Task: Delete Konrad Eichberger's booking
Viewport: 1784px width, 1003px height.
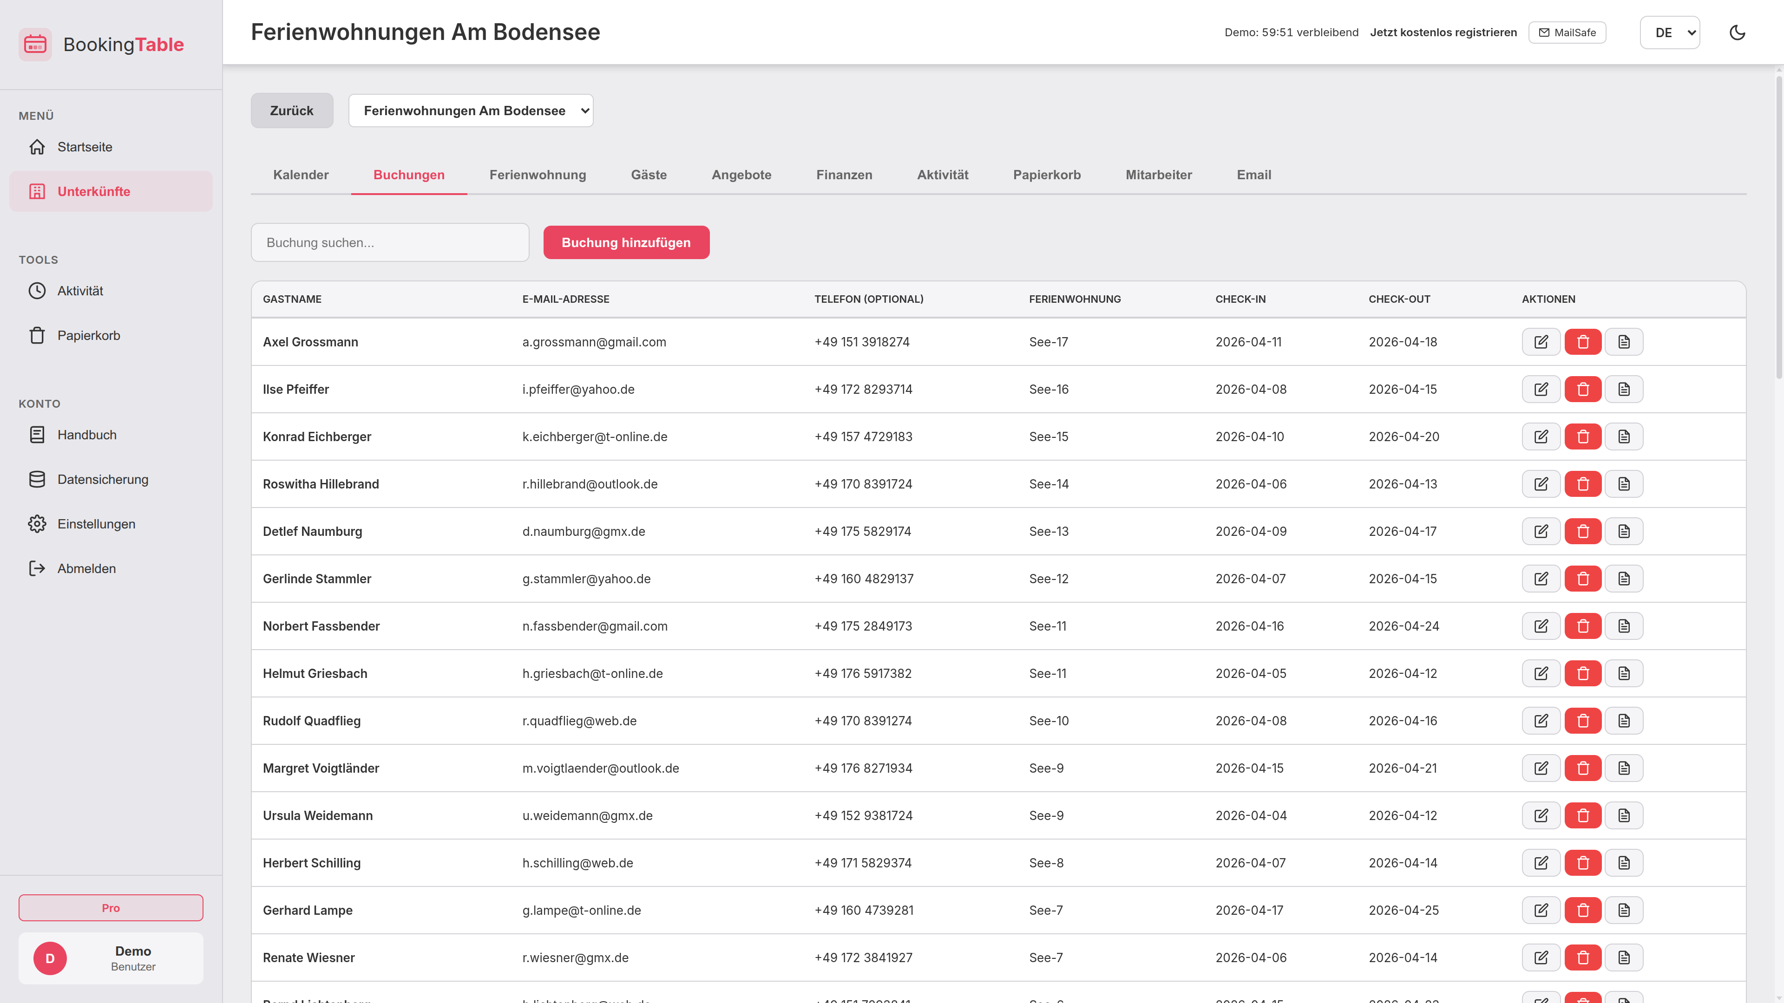Action: point(1582,437)
